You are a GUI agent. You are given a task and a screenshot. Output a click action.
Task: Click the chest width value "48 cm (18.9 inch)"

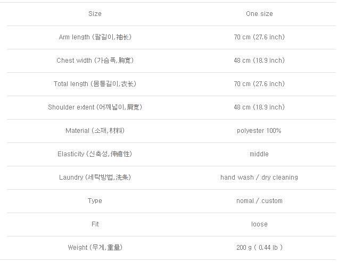coord(259,61)
